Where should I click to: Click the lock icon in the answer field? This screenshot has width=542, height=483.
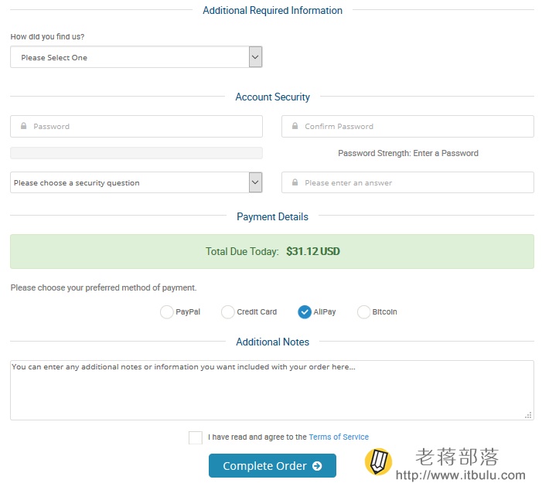pyautogui.click(x=295, y=182)
